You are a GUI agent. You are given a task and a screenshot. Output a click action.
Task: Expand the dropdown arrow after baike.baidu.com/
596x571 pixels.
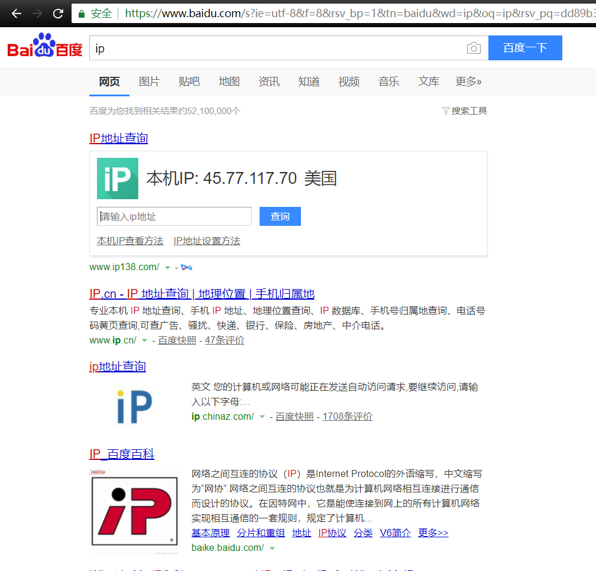tap(272, 548)
